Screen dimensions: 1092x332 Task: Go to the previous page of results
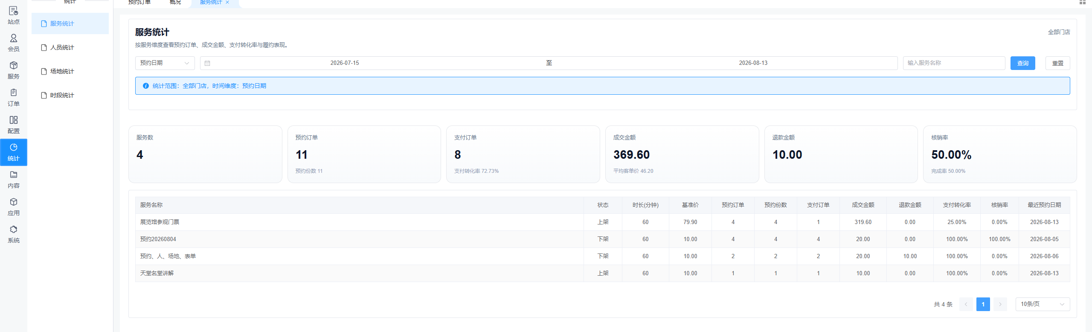pos(966,304)
